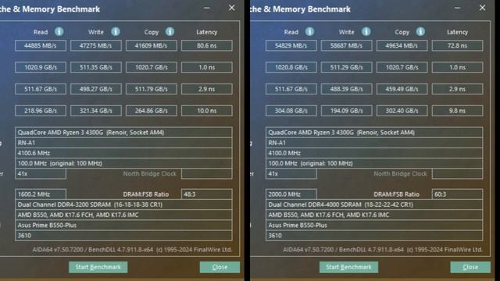Click Write info icon in left window
The height and width of the screenshot is (281, 500).
coord(116,31)
